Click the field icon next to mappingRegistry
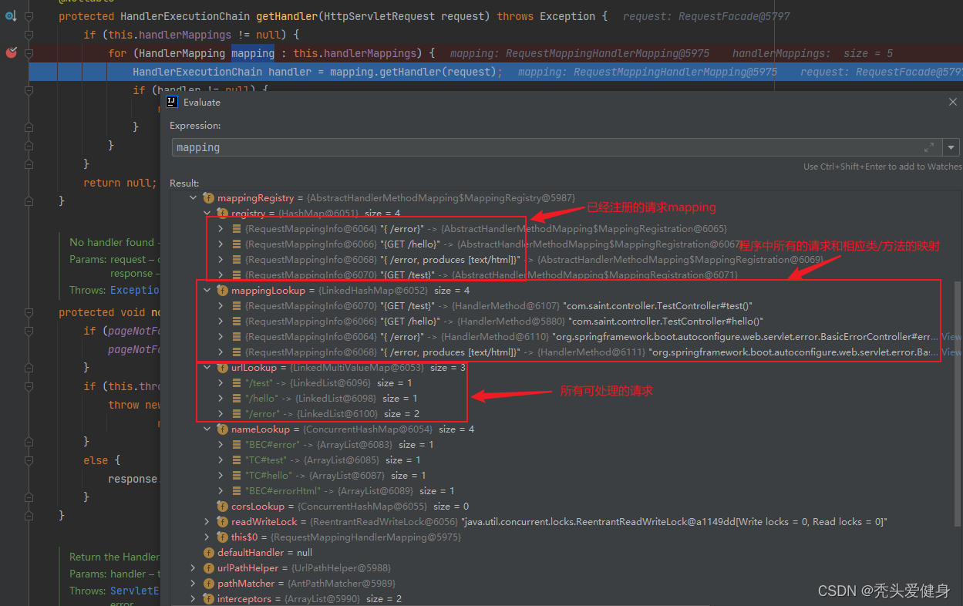The width and height of the screenshot is (963, 606). (x=209, y=198)
